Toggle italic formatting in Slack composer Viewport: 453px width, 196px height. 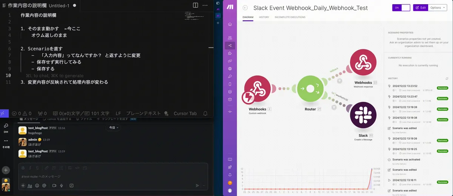pyautogui.click(x=30, y=168)
